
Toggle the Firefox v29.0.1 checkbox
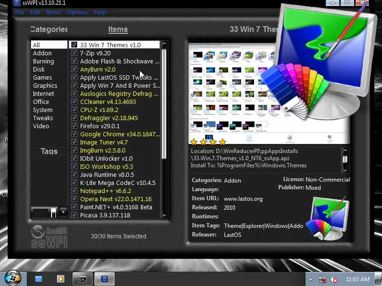click(x=74, y=126)
